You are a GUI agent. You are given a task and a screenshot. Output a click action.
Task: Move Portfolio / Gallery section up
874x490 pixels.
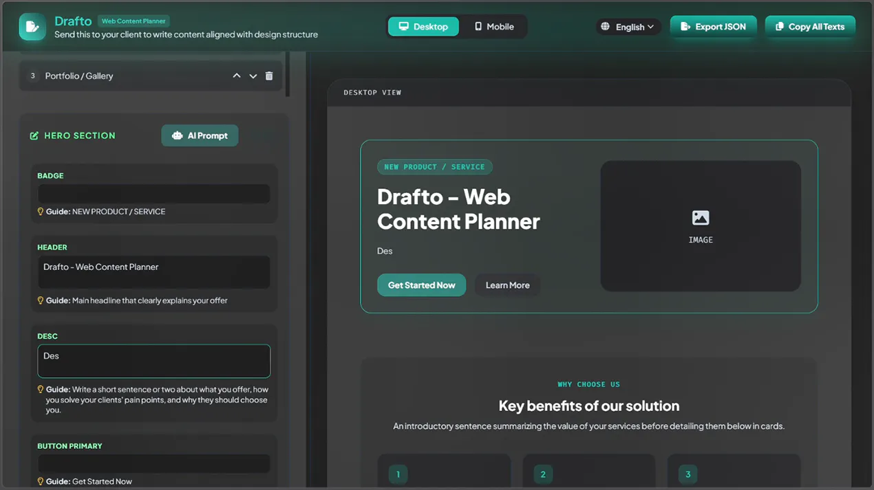click(237, 76)
